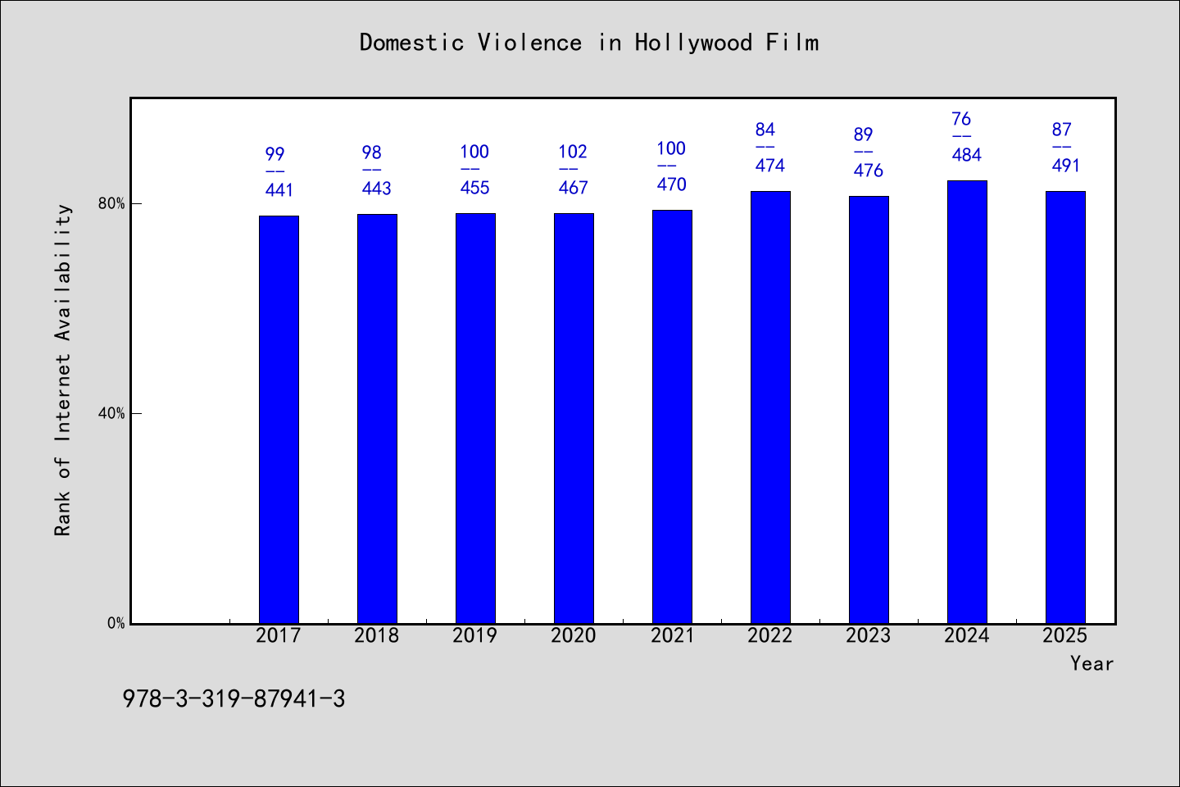
Task: Select the 2018 bar
Action: tap(377, 419)
